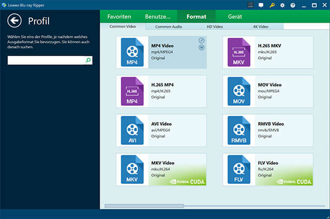The height and width of the screenshot is (219, 330).
Task: Click the key registration icon
Action: 272,5
